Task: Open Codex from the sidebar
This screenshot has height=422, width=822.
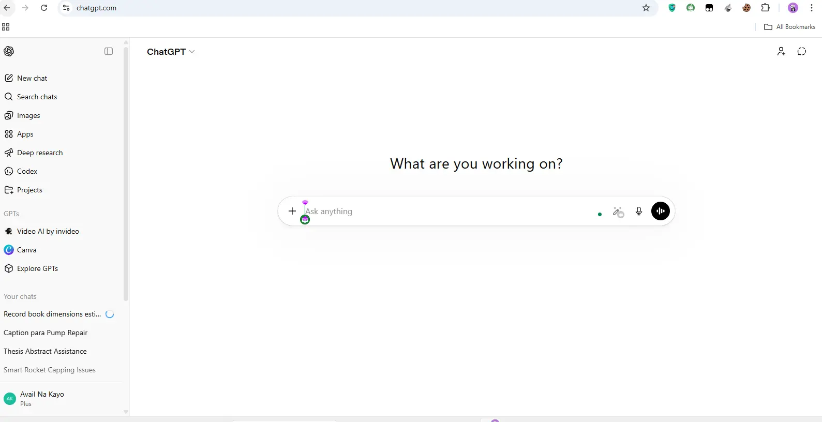Action: 21,171
